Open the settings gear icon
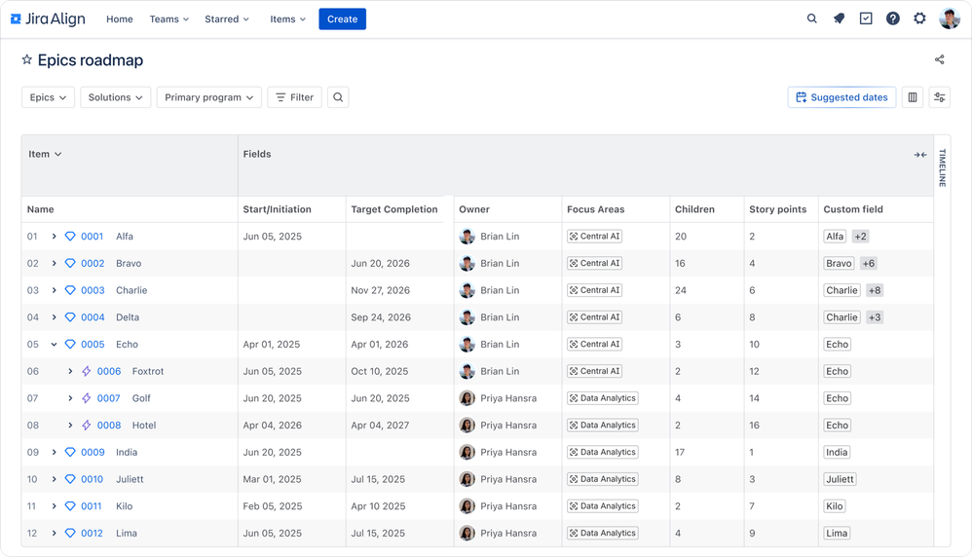972x557 pixels. [x=919, y=19]
